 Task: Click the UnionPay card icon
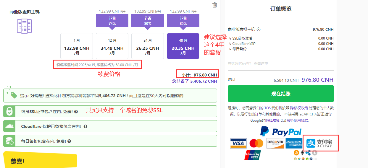[253, 155]
